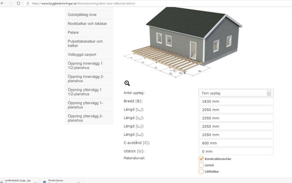
Task: Click the Längd L2 input field
Action: [x=236, y=118]
